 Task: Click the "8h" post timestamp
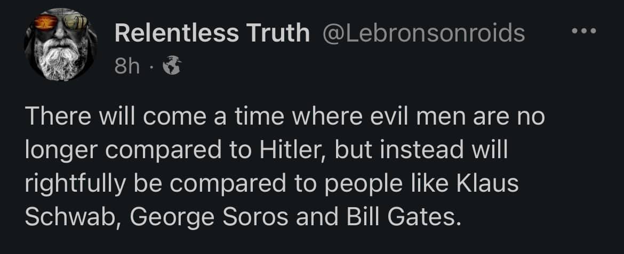pyautogui.click(x=127, y=67)
